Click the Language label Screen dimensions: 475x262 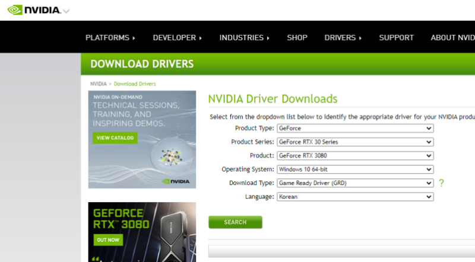pyautogui.click(x=259, y=197)
